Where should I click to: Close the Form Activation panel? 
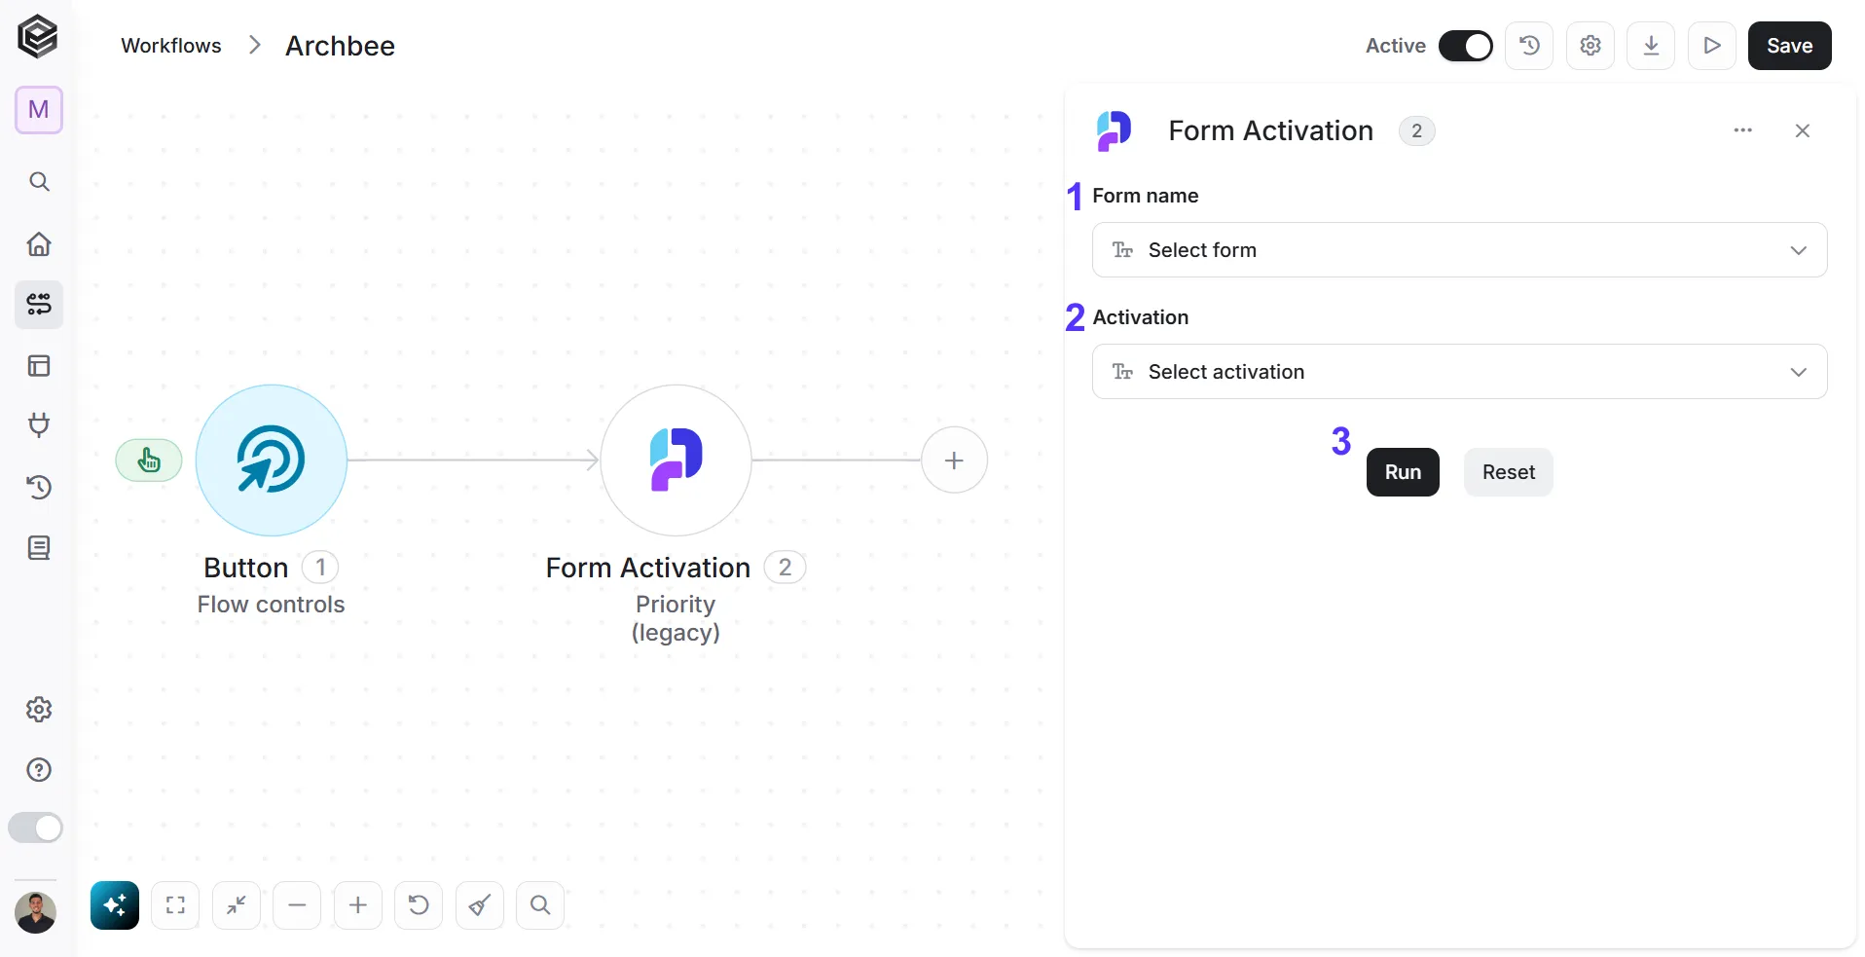pos(1803,130)
